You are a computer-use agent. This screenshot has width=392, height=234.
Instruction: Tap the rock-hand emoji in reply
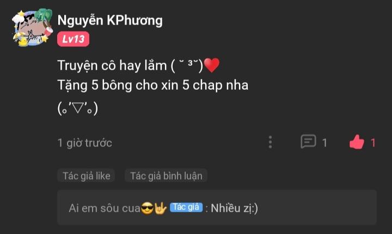pyautogui.click(x=160, y=208)
